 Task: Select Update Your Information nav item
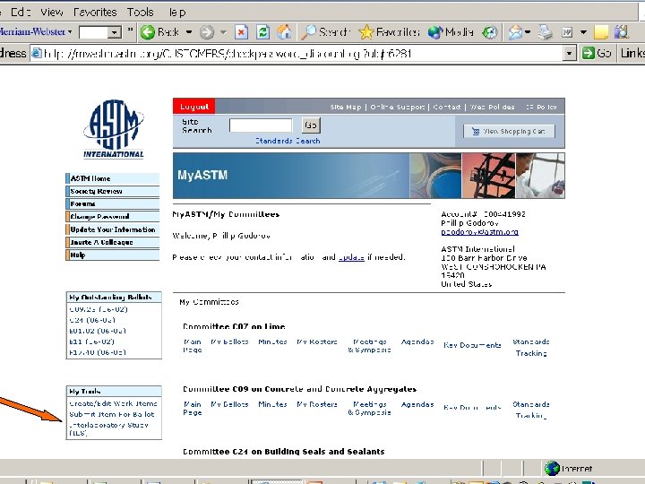[x=113, y=229]
